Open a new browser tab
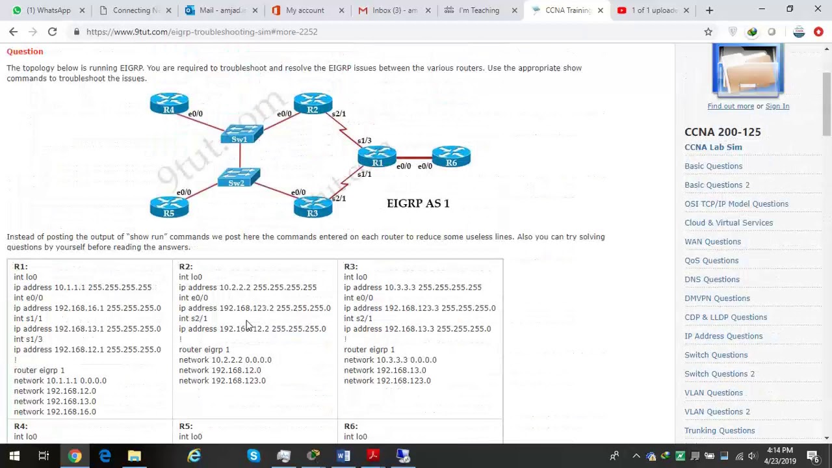The height and width of the screenshot is (468, 832). tap(709, 10)
